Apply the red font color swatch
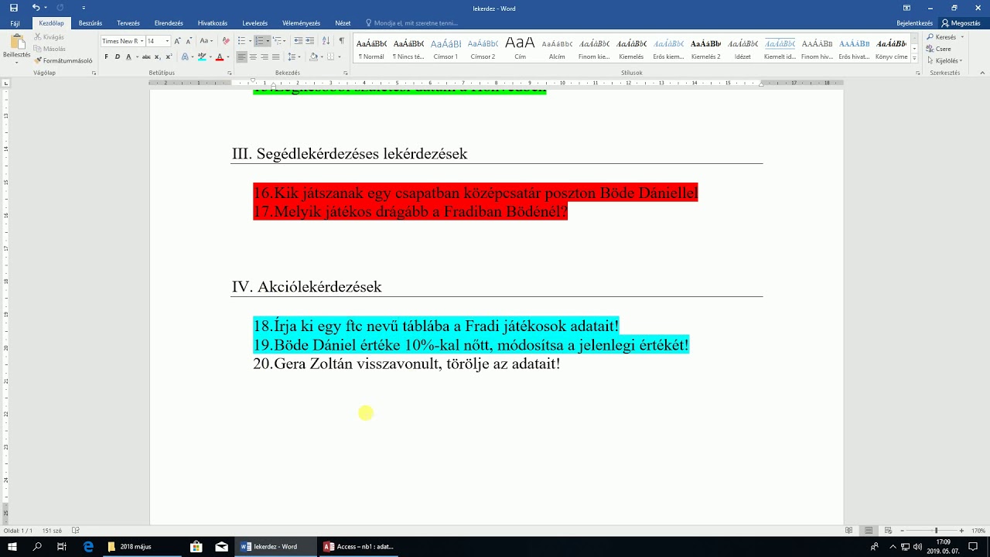 coord(220,56)
